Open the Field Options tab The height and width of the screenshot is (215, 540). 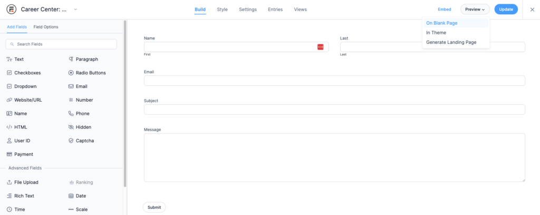tap(46, 27)
